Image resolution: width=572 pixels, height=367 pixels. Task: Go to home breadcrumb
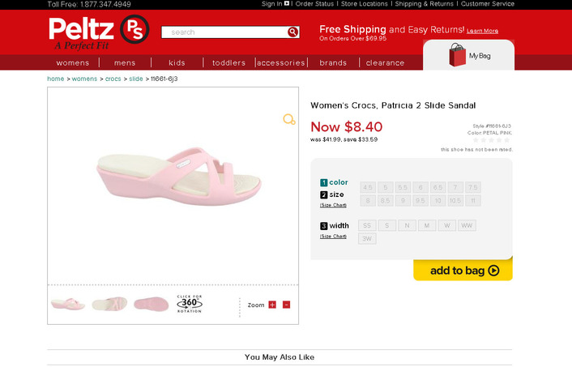point(55,79)
